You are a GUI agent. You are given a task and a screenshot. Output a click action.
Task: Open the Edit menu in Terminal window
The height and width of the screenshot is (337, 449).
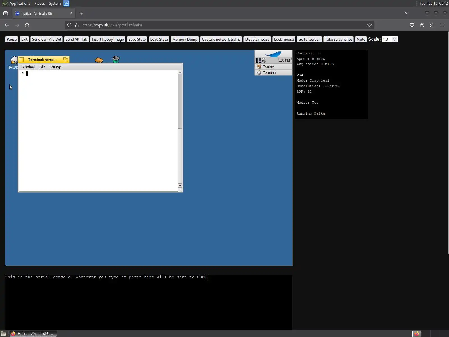coord(42,67)
